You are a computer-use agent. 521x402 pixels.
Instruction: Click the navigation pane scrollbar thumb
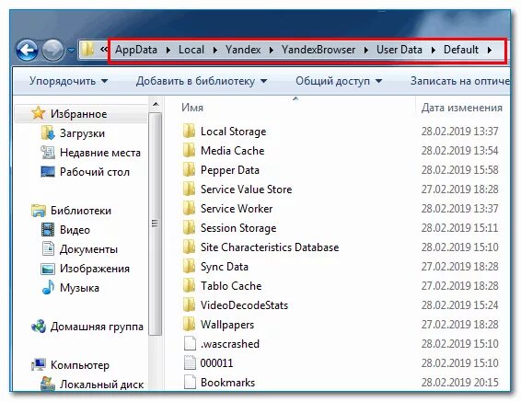click(x=155, y=224)
